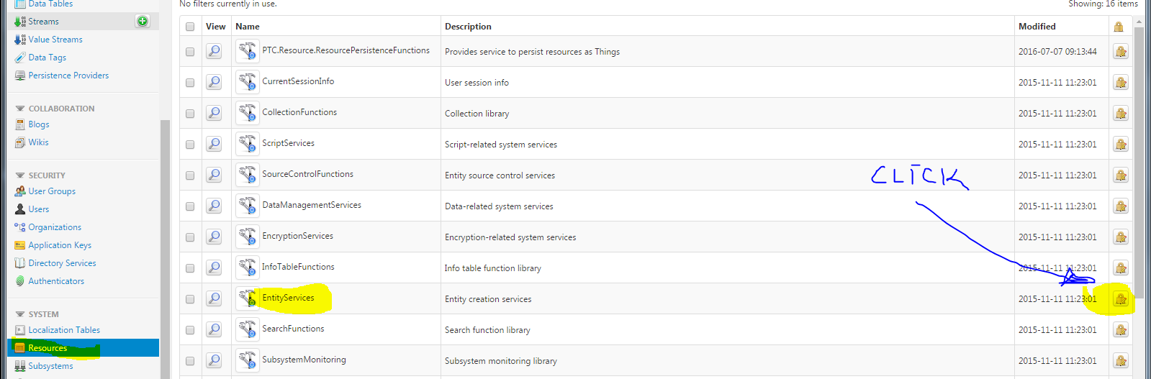Sort table by Modified column header
Image resolution: width=1151 pixels, height=379 pixels.
1037,27
